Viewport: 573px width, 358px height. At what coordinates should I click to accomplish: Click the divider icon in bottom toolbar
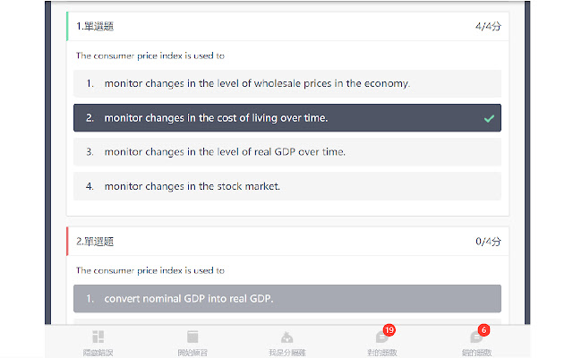pyautogui.click(x=286, y=337)
